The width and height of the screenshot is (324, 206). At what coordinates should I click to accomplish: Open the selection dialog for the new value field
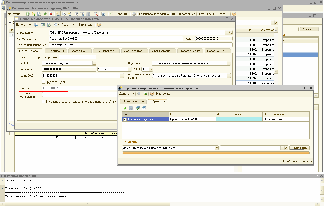pyautogui.click(x=282, y=148)
